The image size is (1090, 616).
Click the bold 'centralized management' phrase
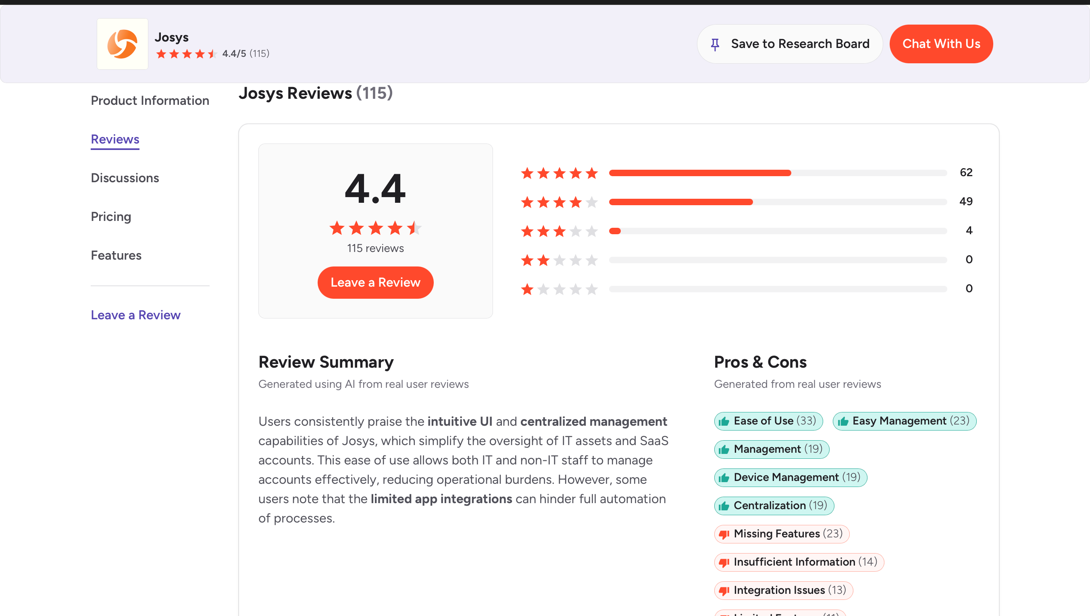pos(594,422)
